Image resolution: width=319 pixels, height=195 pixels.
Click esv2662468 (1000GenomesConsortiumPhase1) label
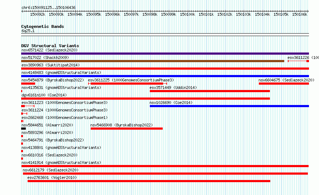click(65, 117)
